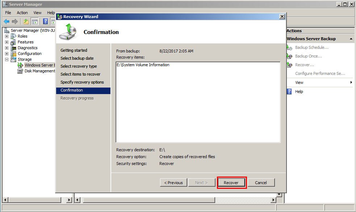Screen dimensions: 356x212
Task: Select the Roles tree item label
Action: pyautogui.click(x=22, y=36)
